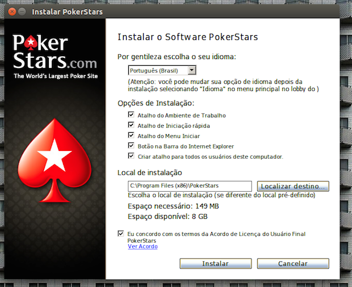The height and width of the screenshot is (287, 352).
Task: Disable Botão na Barra do Internet Explorer
Action: tap(131, 146)
